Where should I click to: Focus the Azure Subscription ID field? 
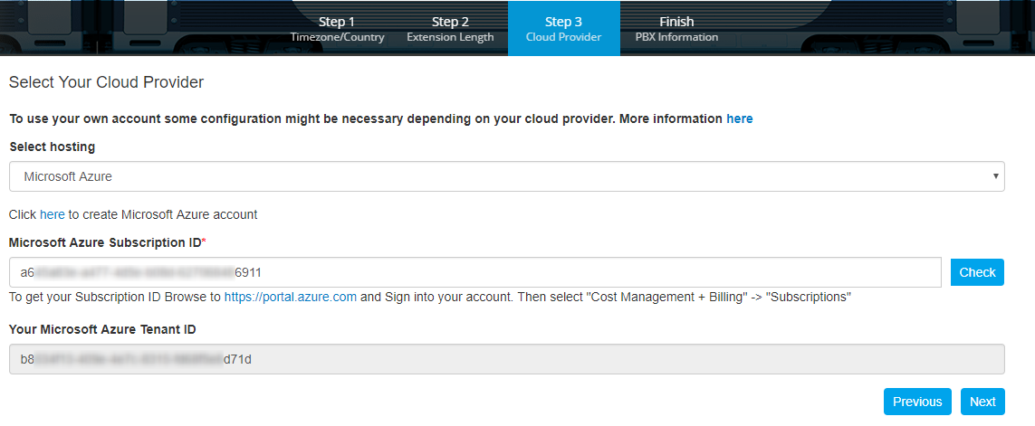[x=475, y=272]
